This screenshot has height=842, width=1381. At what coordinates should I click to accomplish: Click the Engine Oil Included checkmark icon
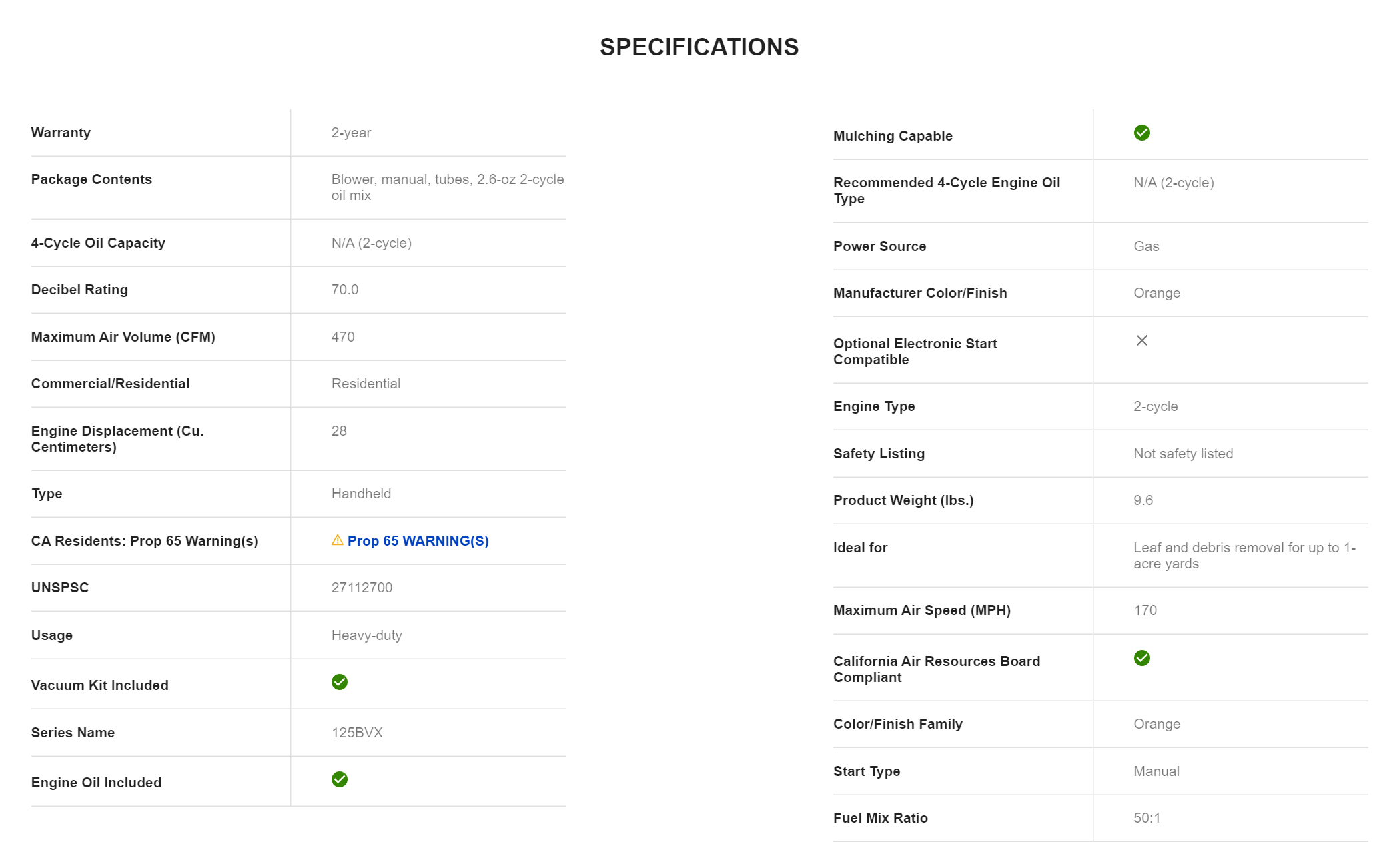(x=340, y=779)
